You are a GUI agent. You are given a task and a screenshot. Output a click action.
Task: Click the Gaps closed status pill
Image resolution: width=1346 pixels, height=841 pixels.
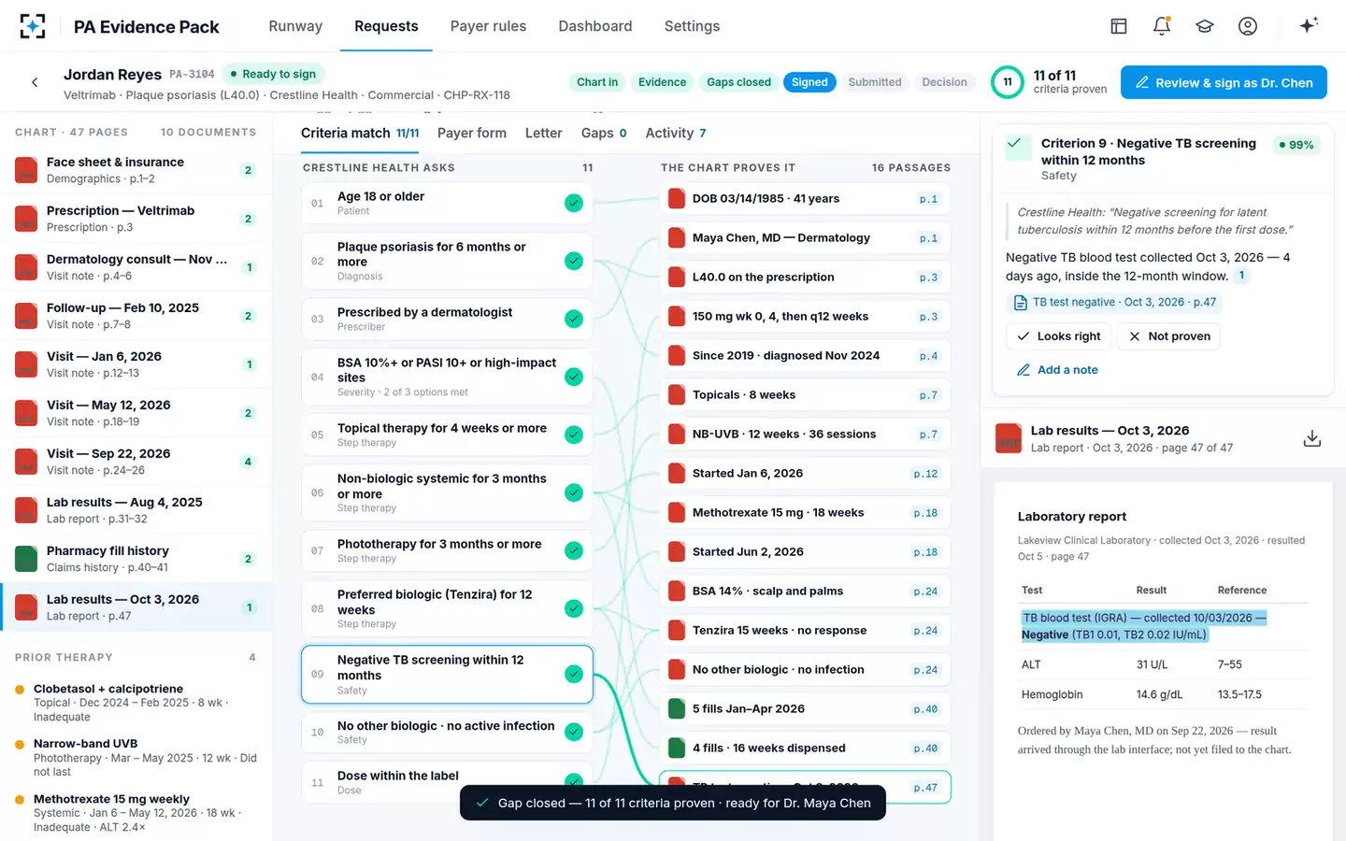pos(738,82)
